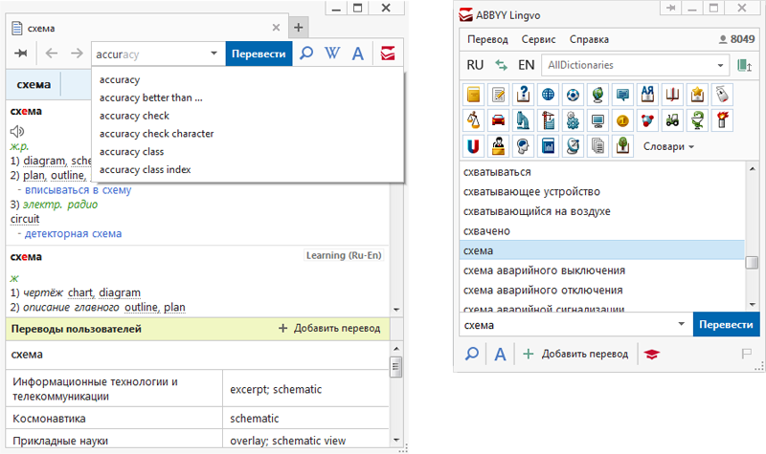The image size is (766, 454).
Task: Close the схема card tab
Action: click(x=276, y=28)
